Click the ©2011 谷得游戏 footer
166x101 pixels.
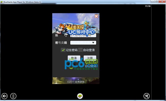tap(76, 82)
